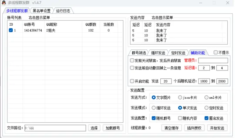Click the 管理员 input field
The width and height of the screenshot is (235, 138).
coord(213,60)
